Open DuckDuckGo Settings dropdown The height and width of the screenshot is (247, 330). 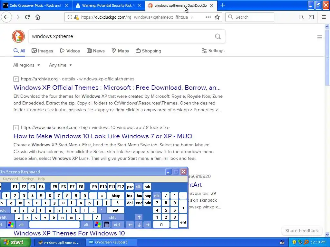coord(213,50)
